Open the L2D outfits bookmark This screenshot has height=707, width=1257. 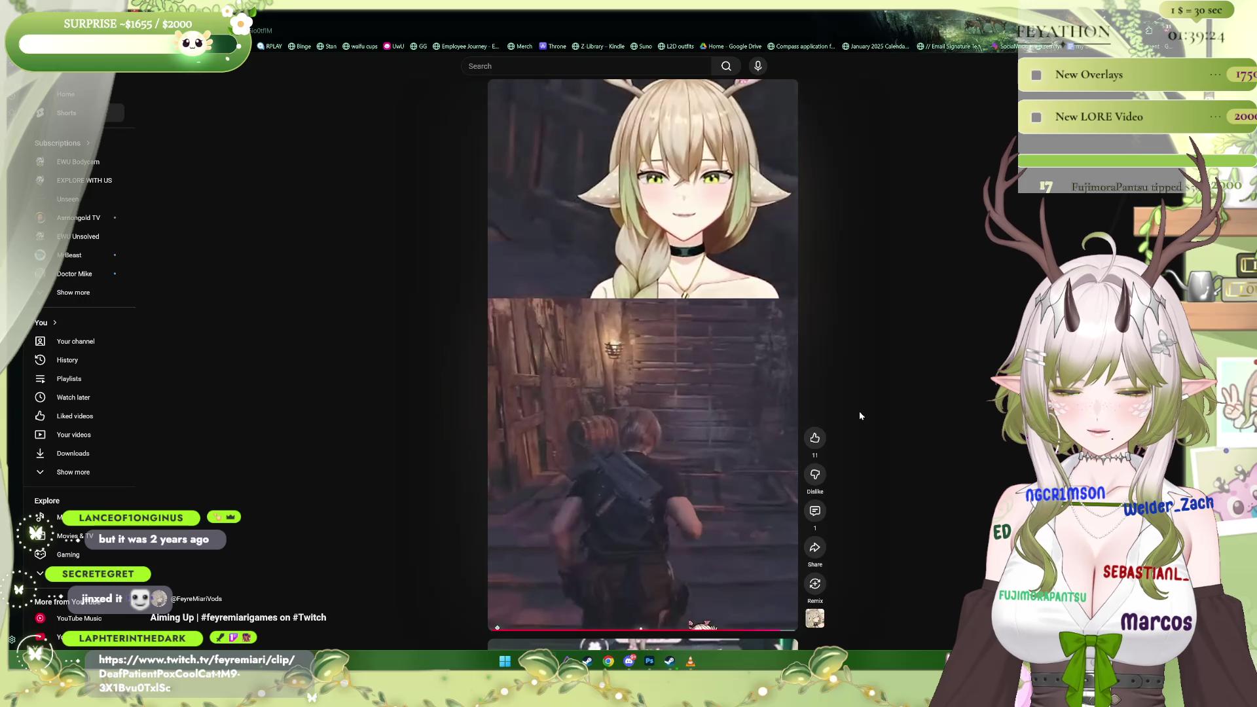(x=676, y=46)
